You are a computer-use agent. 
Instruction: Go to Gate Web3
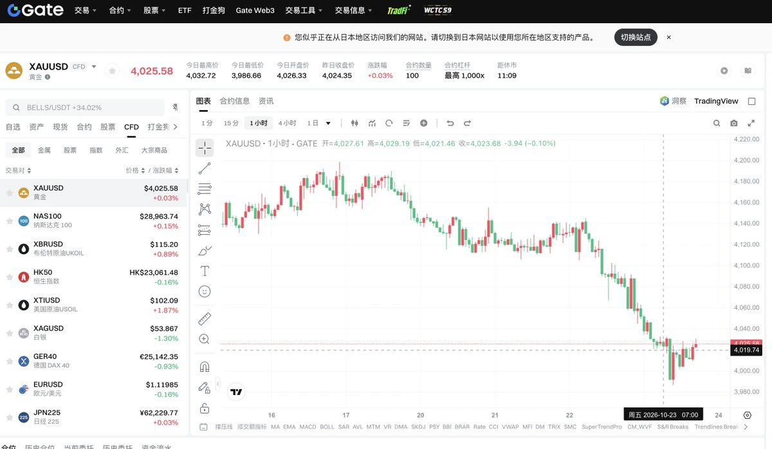255,10
